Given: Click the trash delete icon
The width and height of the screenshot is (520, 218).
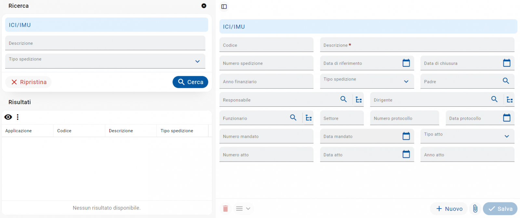Looking at the screenshot, I should coord(225,209).
